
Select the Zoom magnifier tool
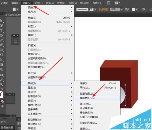click(1, 84)
